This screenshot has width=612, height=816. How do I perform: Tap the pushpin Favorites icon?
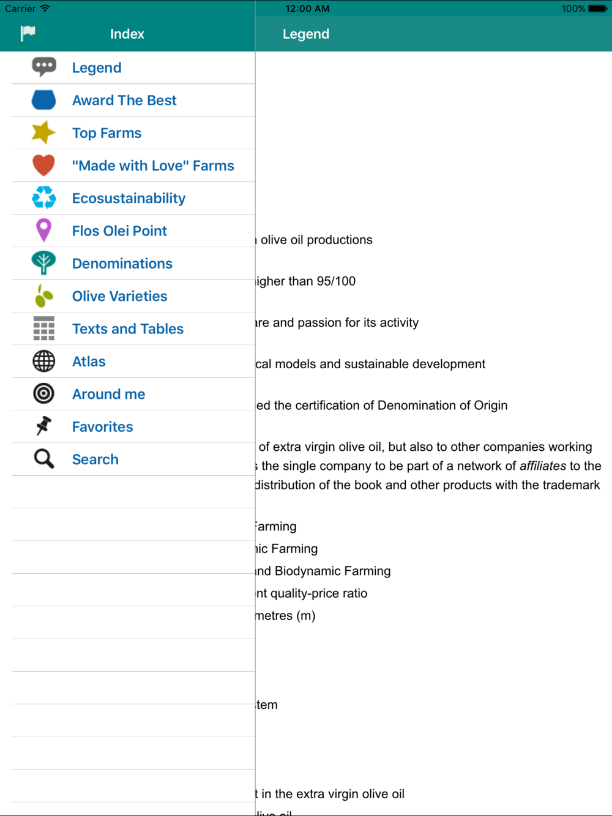click(x=43, y=426)
